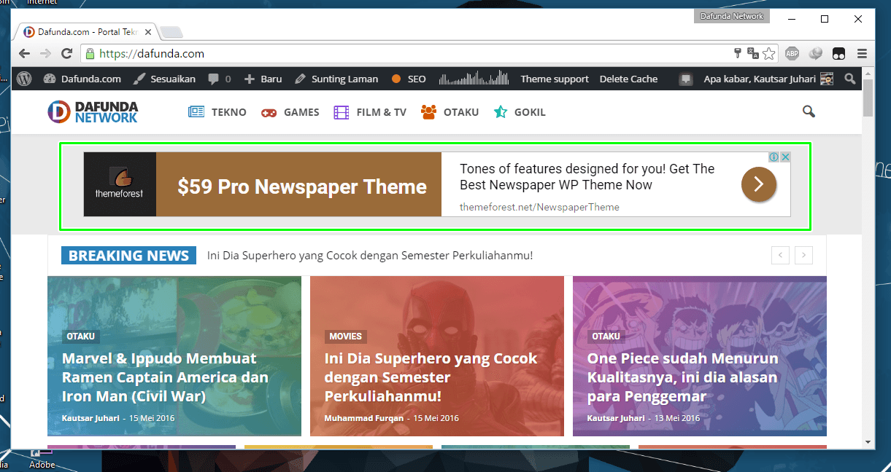Open the site search magnifier in header
Screen dimensions: 891x472
pyautogui.click(x=808, y=111)
